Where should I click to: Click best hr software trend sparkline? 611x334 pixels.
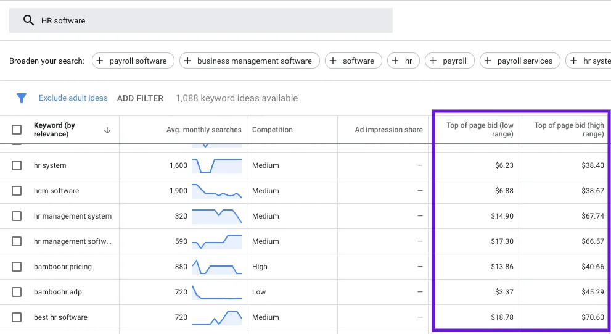point(217,317)
